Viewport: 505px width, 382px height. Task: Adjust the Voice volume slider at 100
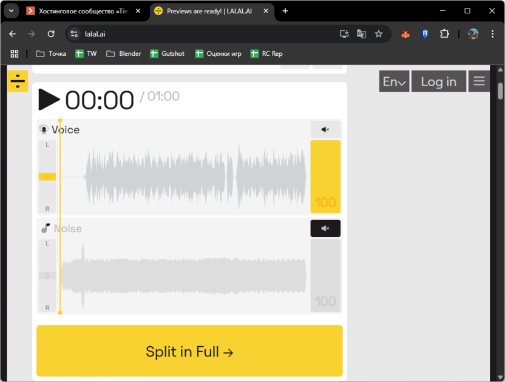tap(325, 177)
